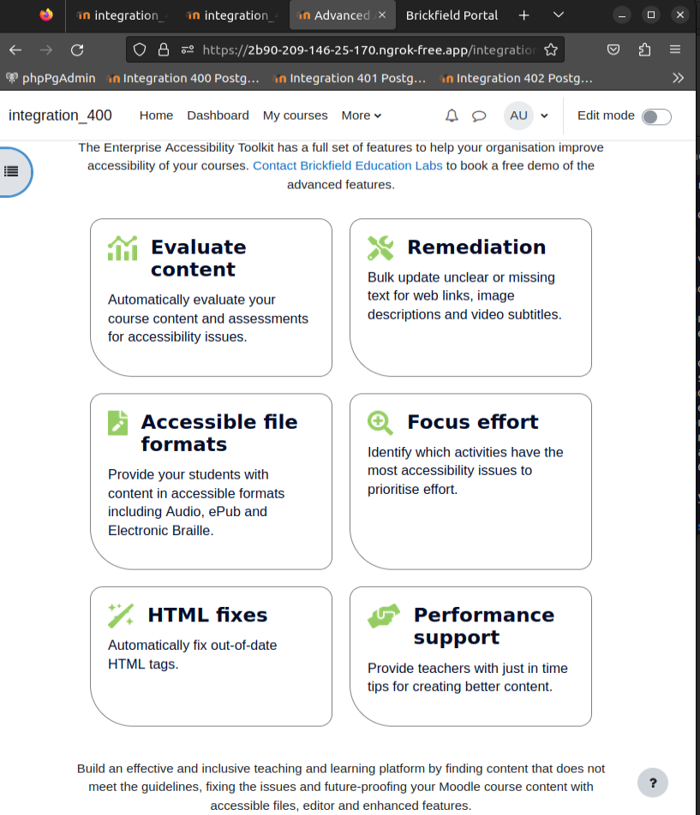The image size is (700, 815).
Task: Click the tracking protection shield icon
Action: pyautogui.click(x=140, y=50)
